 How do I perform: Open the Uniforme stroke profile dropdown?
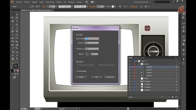[72, 6]
